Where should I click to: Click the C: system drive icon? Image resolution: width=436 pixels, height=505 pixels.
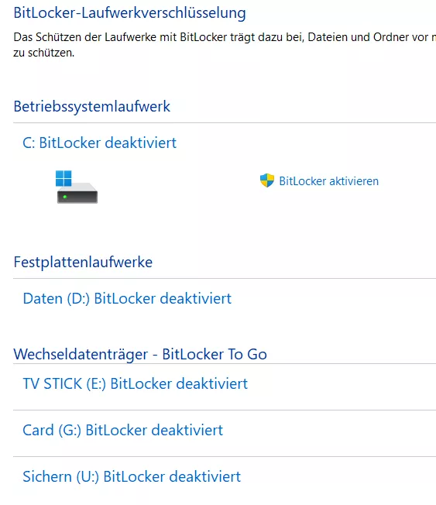tap(77, 187)
